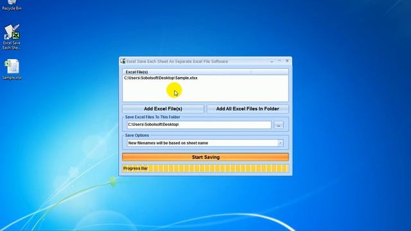Close the Excel Save Each Sheet window
411x231 pixels.
click(x=287, y=61)
